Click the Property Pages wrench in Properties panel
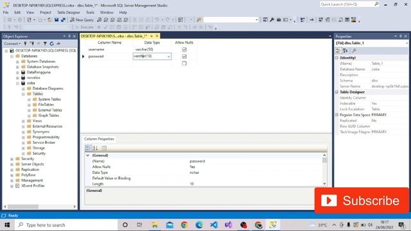The height and width of the screenshot is (231, 411). coord(354,51)
